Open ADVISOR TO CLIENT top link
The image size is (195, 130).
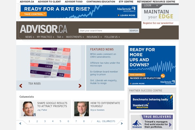click(49, 2)
